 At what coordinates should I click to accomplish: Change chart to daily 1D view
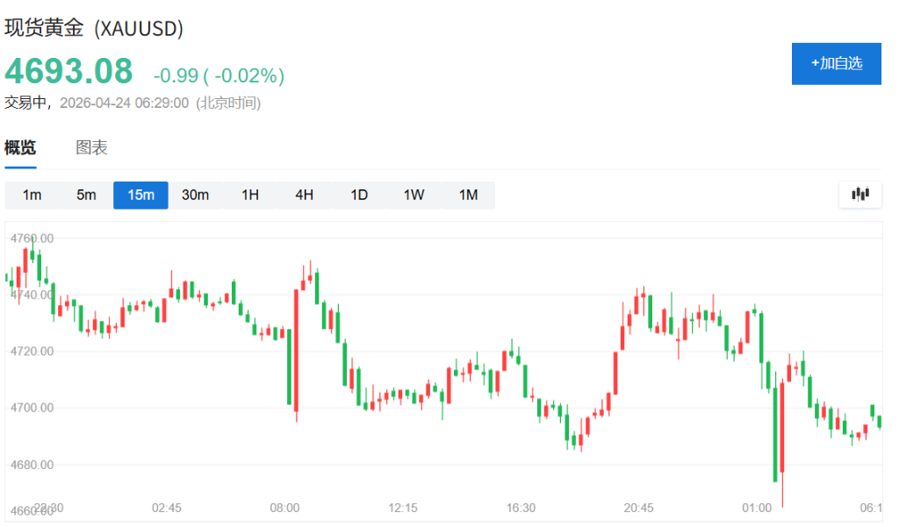click(x=359, y=195)
